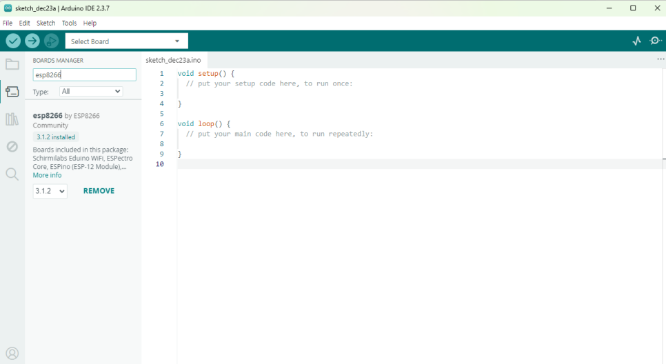Image resolution: width=666 pixels, height=364 pixels.
Task: Open the Edit menu
Action: coord(24,23)
